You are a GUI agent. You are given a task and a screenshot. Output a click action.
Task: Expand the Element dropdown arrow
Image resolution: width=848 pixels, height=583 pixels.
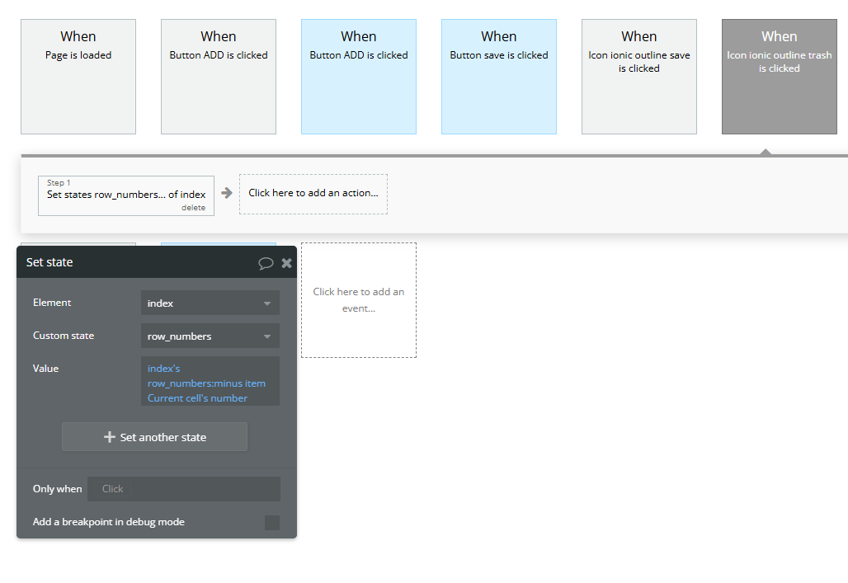click(x=267, y=303)
